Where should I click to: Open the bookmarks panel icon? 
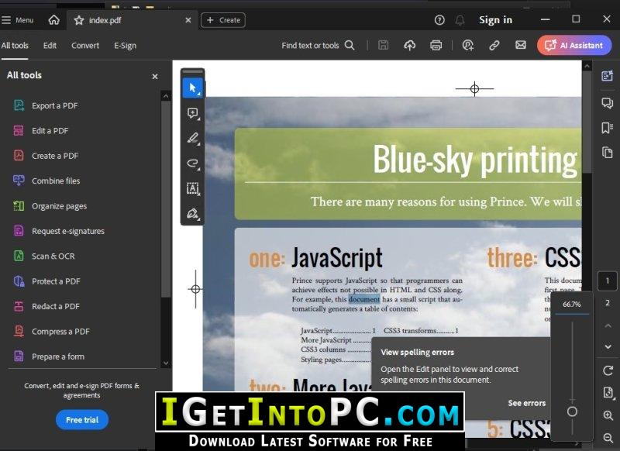tap(607, 128)
